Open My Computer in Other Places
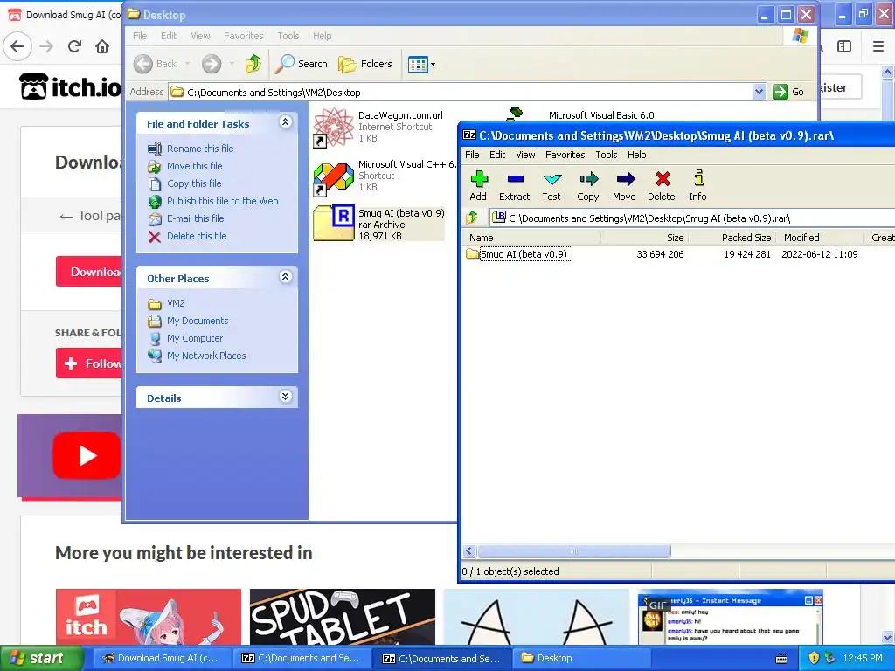 (x=195, y=338)
